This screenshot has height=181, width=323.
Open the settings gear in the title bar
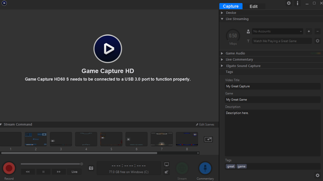289,3
